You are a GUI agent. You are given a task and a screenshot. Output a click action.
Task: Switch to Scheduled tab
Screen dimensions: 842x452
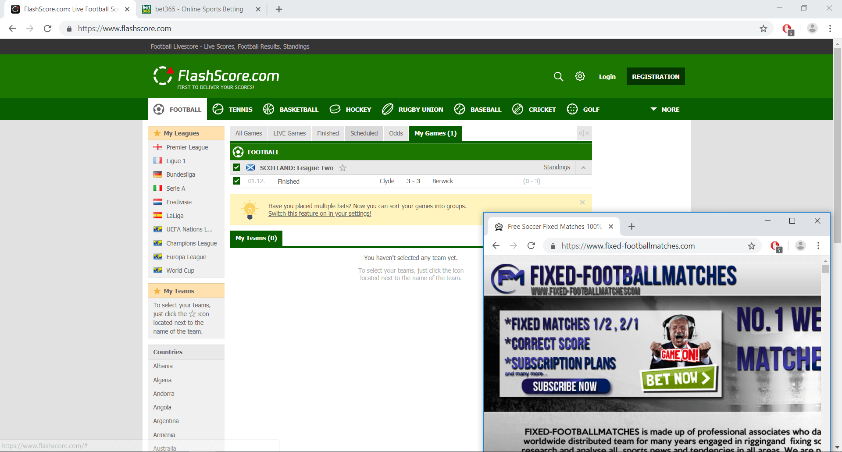364,133
